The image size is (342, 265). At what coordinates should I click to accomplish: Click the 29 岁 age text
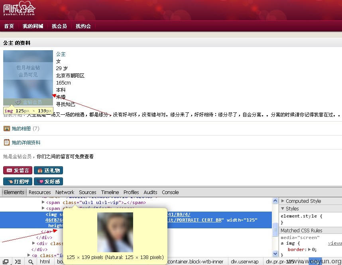pyautogui.click(x=62, y=69)
